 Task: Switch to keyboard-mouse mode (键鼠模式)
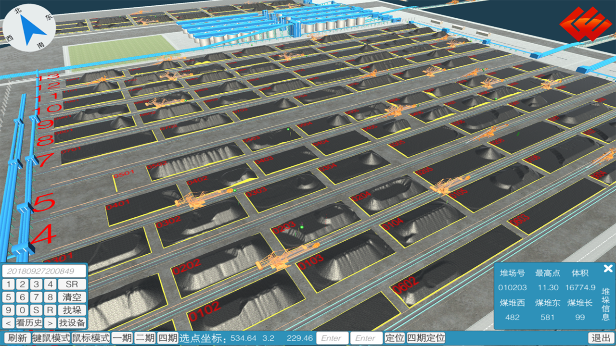coord(51,338)
